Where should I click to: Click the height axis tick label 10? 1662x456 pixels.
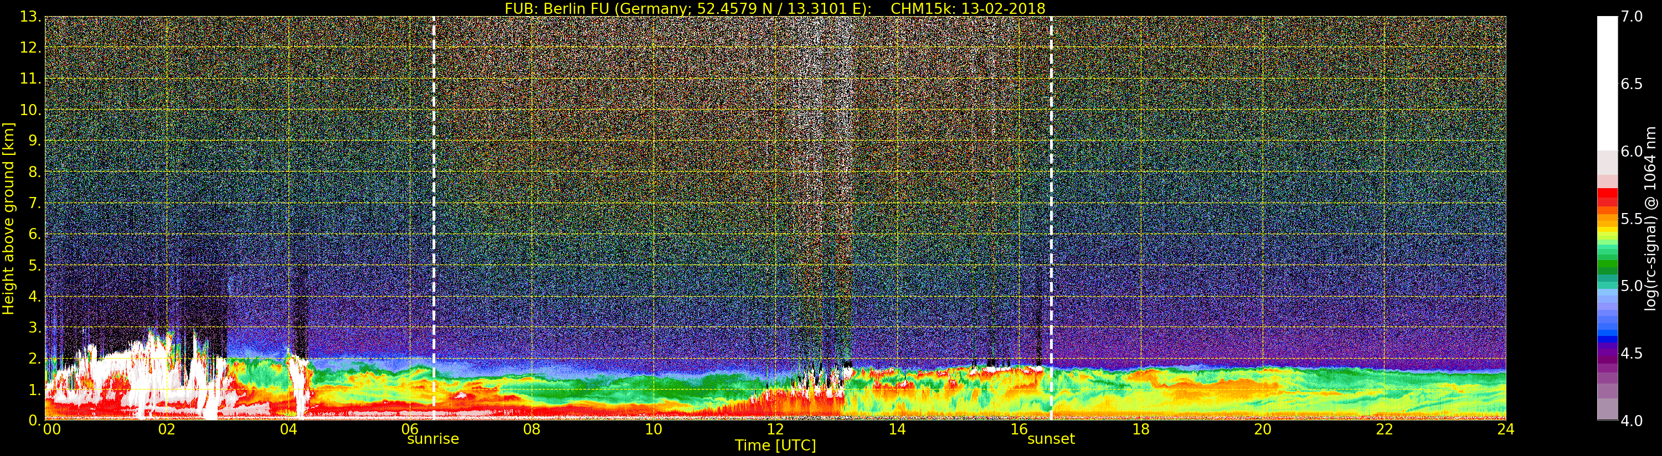(30, 110)
